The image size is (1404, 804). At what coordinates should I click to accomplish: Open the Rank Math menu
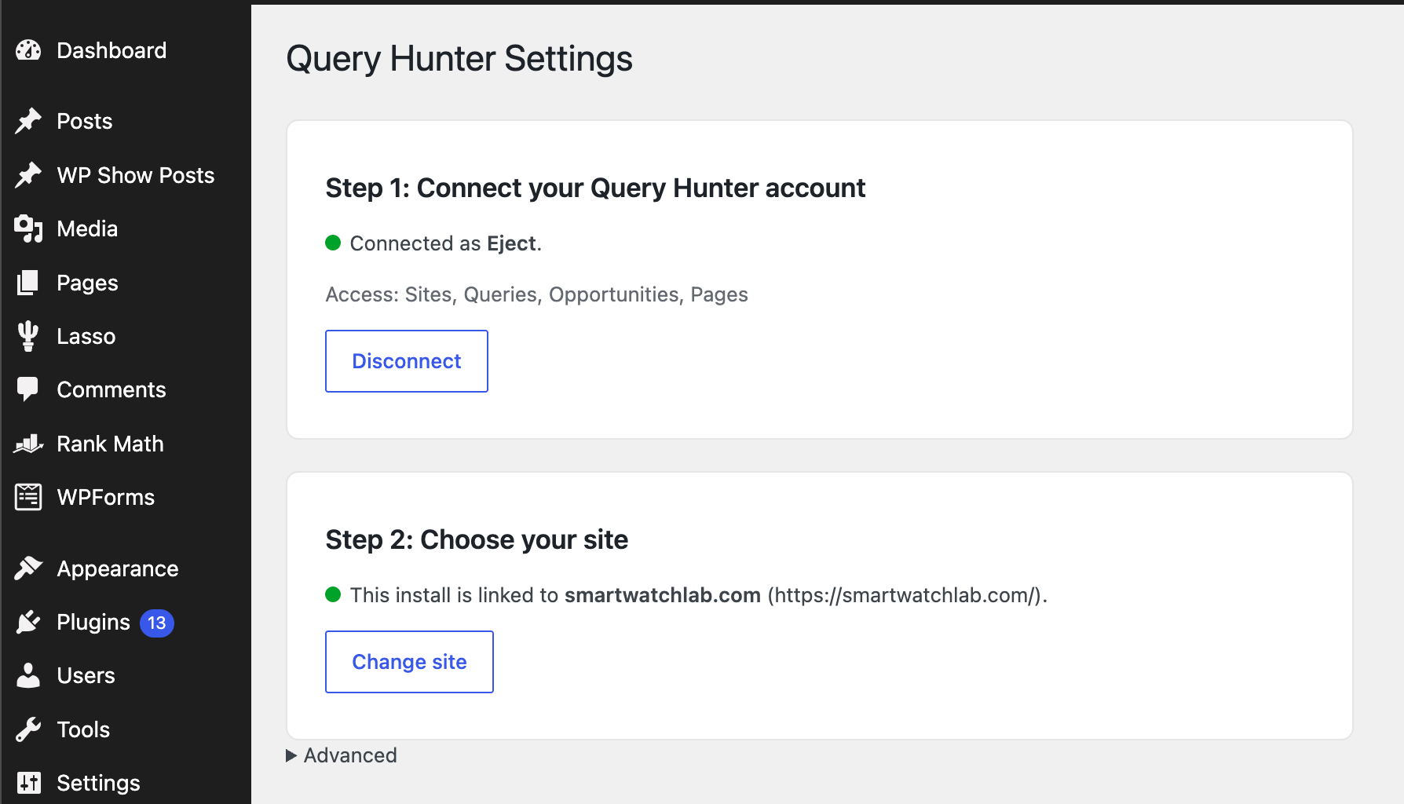[x=111, y=444]
